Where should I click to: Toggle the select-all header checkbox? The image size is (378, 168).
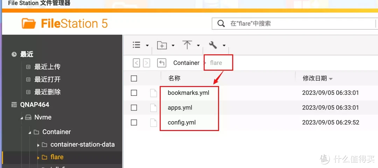click(134, 78)
